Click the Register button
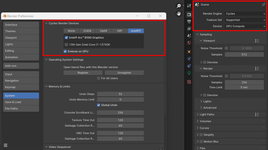 tap(83, 73)
